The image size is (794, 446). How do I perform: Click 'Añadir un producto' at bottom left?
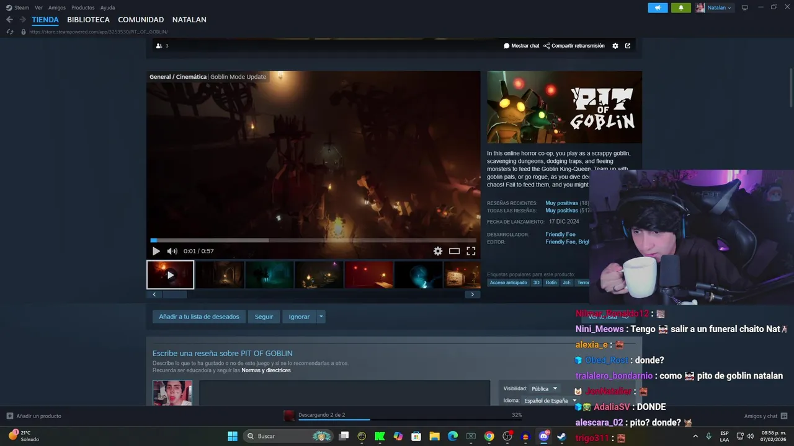tap(34, 416)
